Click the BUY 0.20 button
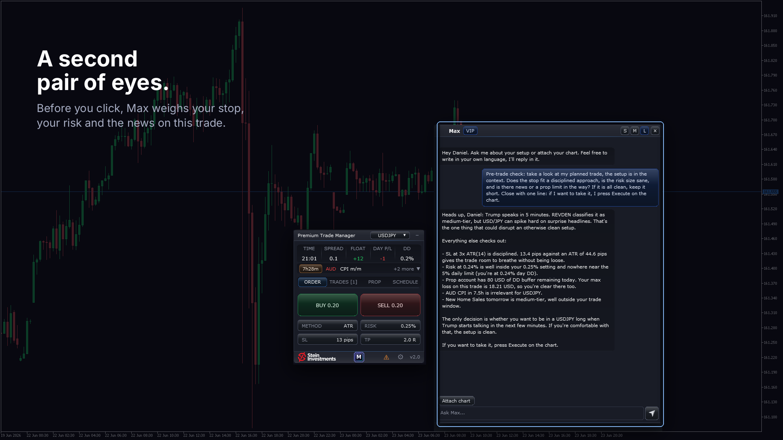Image resolution: width=783 pixels, height=440 pixels. click(x=327, y=305)
